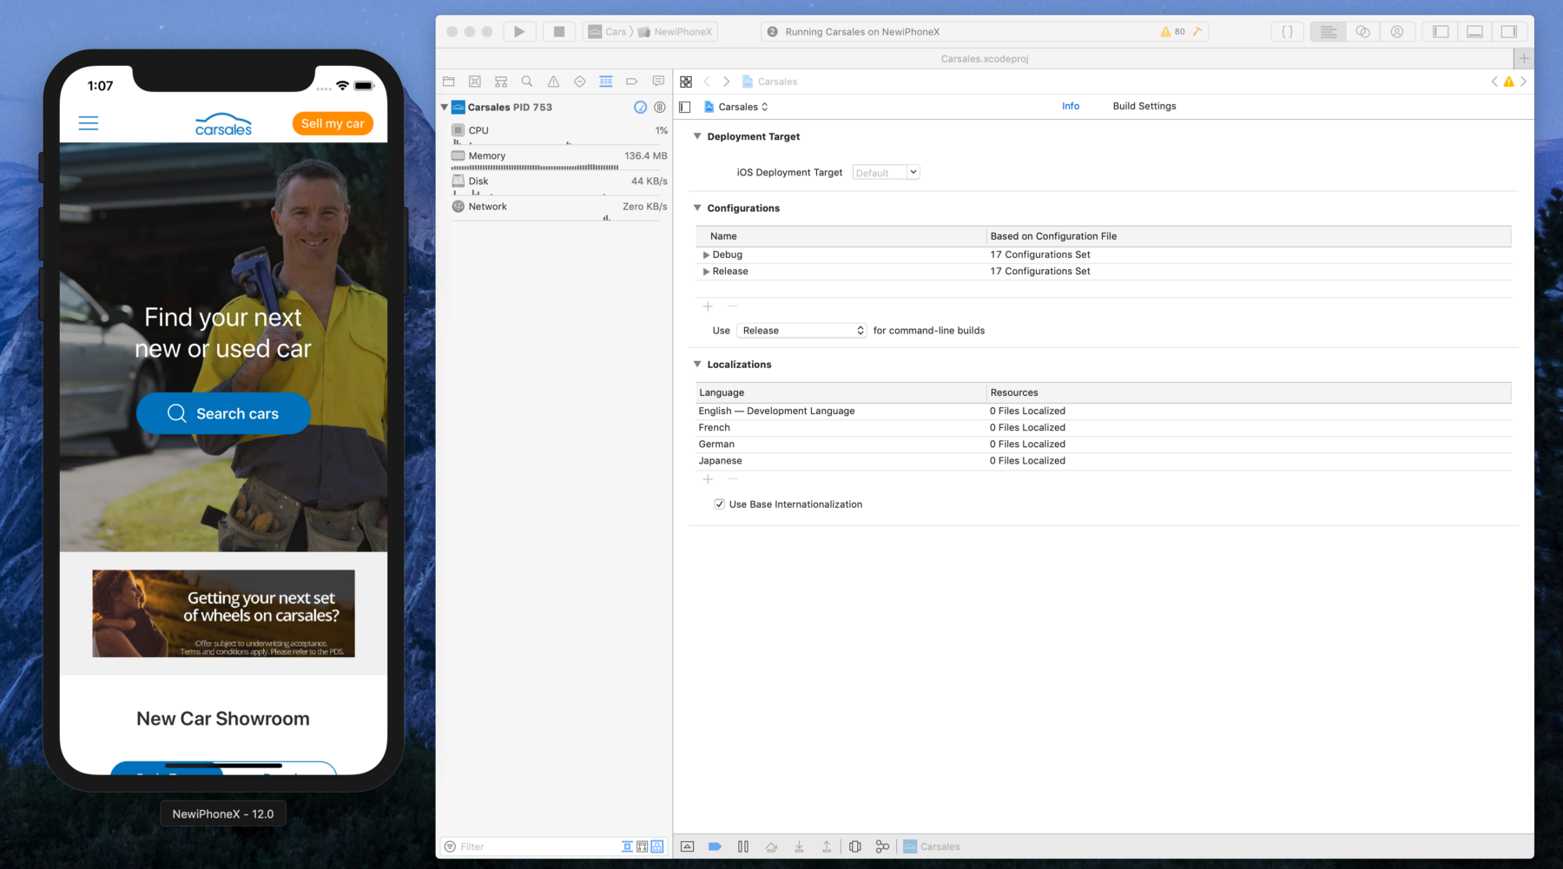Show the Breakpoint navigator

click(x=632, y=82)
